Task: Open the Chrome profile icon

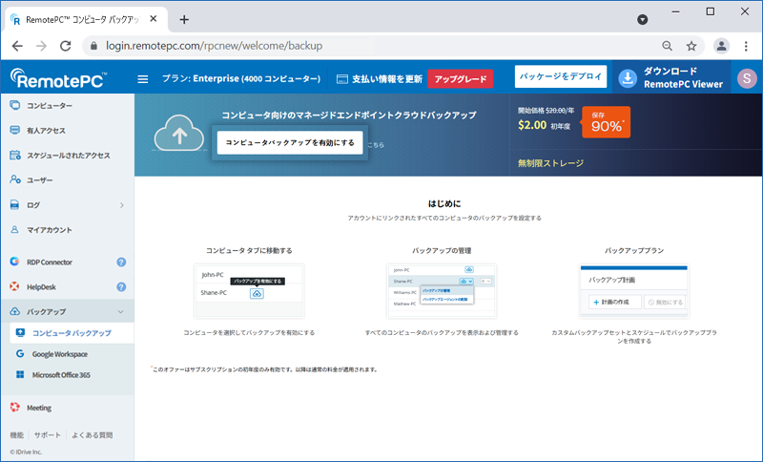Action: click(x=721, y=46)
